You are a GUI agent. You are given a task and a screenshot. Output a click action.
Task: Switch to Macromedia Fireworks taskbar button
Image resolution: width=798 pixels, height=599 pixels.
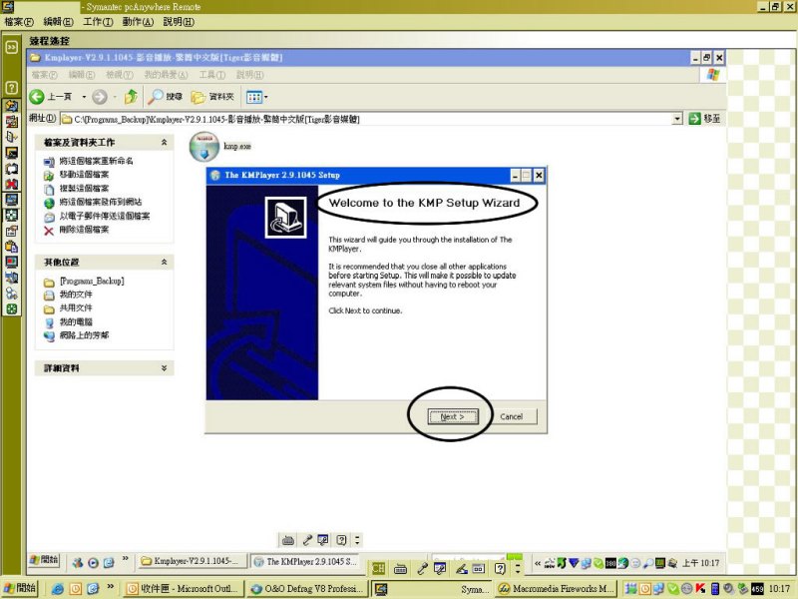coord(556,588)
